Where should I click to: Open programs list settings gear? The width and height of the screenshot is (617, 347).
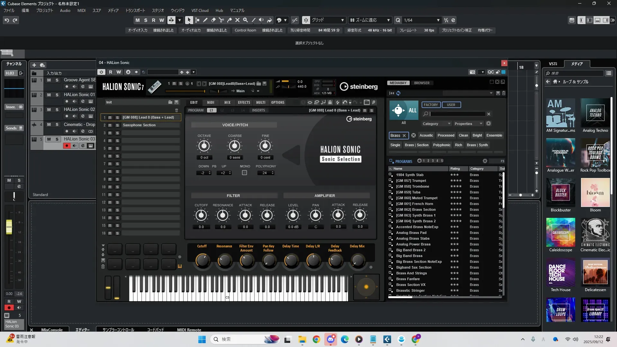[x=485, y=161]
